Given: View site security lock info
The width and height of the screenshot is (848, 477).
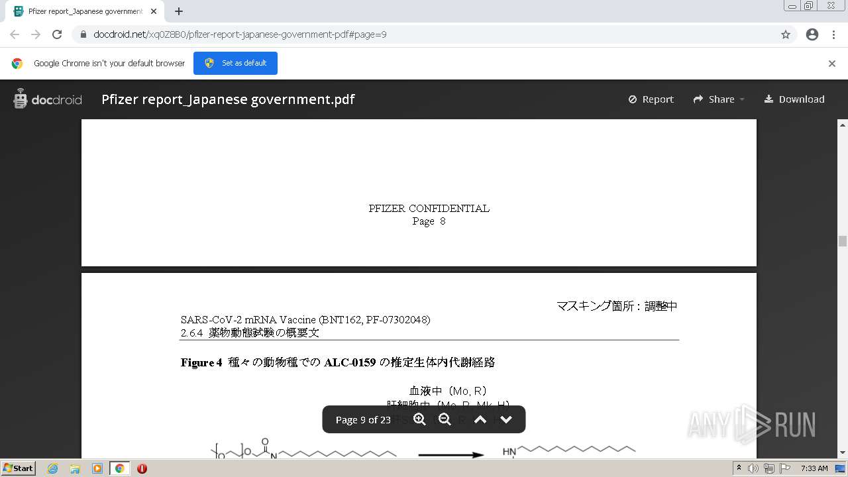Looking at the screenshot, I should (x=83, y=34).
